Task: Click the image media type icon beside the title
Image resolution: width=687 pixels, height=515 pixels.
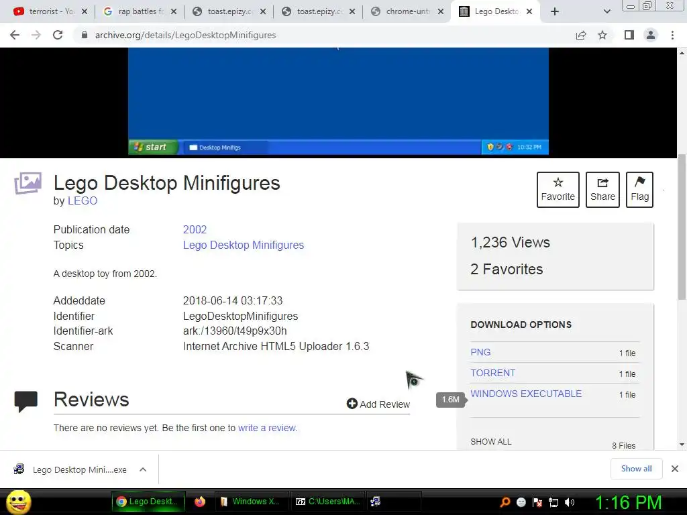Action: click(28, 183)
